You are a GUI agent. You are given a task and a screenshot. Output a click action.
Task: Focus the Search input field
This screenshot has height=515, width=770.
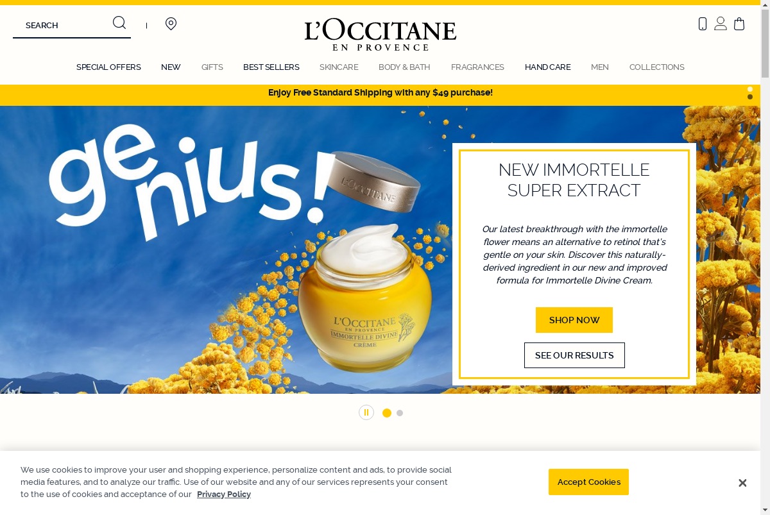pos(64,25)
